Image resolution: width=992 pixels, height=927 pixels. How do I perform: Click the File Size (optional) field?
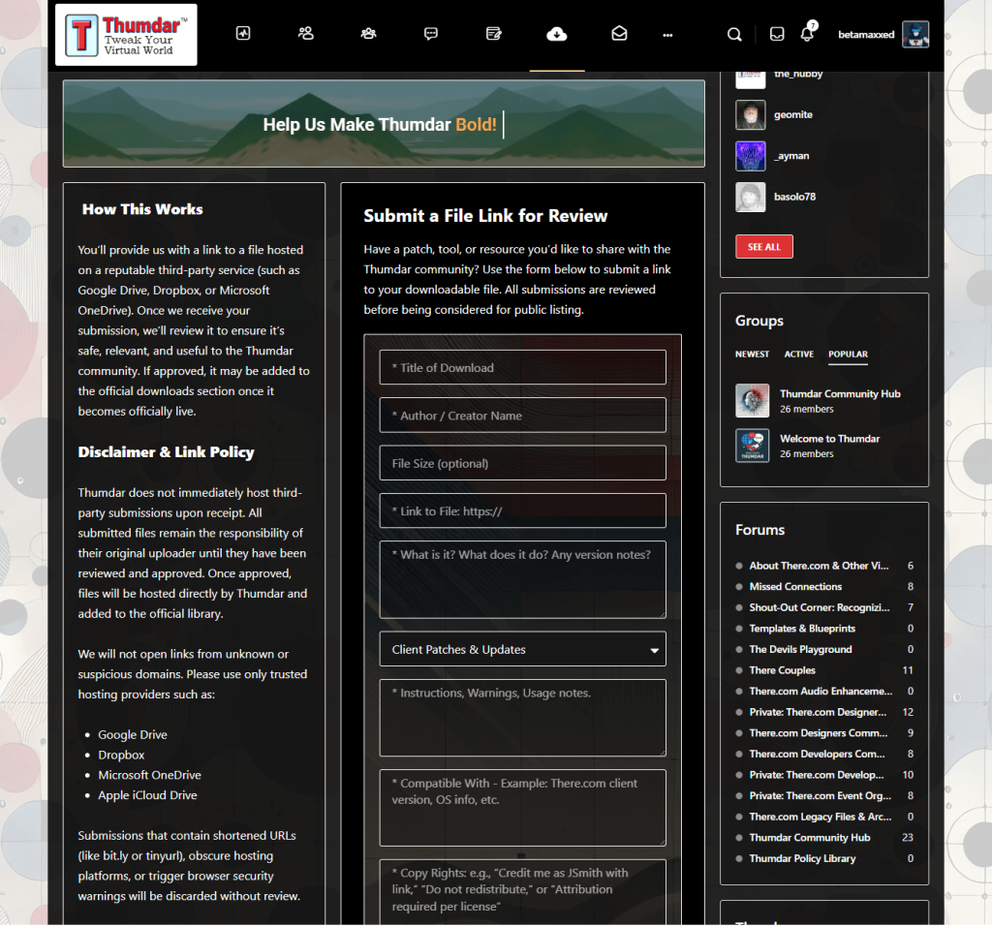[x=522, y=463]
